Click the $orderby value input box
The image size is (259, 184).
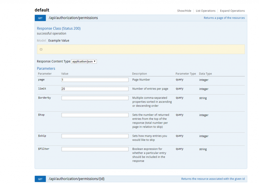[95, 98]
